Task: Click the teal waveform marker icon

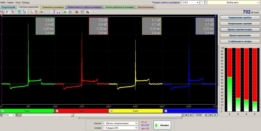Action: click(70, 12)
